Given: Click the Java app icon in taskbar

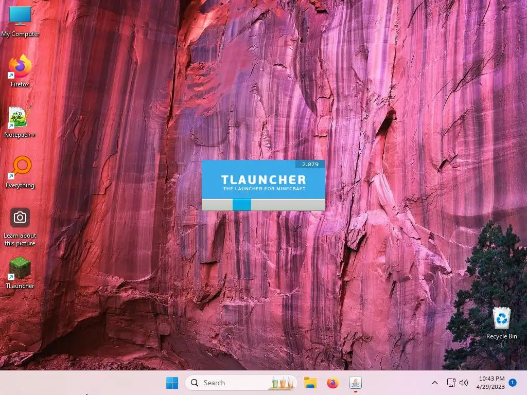Looking at the screenshot, I should pos(355,383).
